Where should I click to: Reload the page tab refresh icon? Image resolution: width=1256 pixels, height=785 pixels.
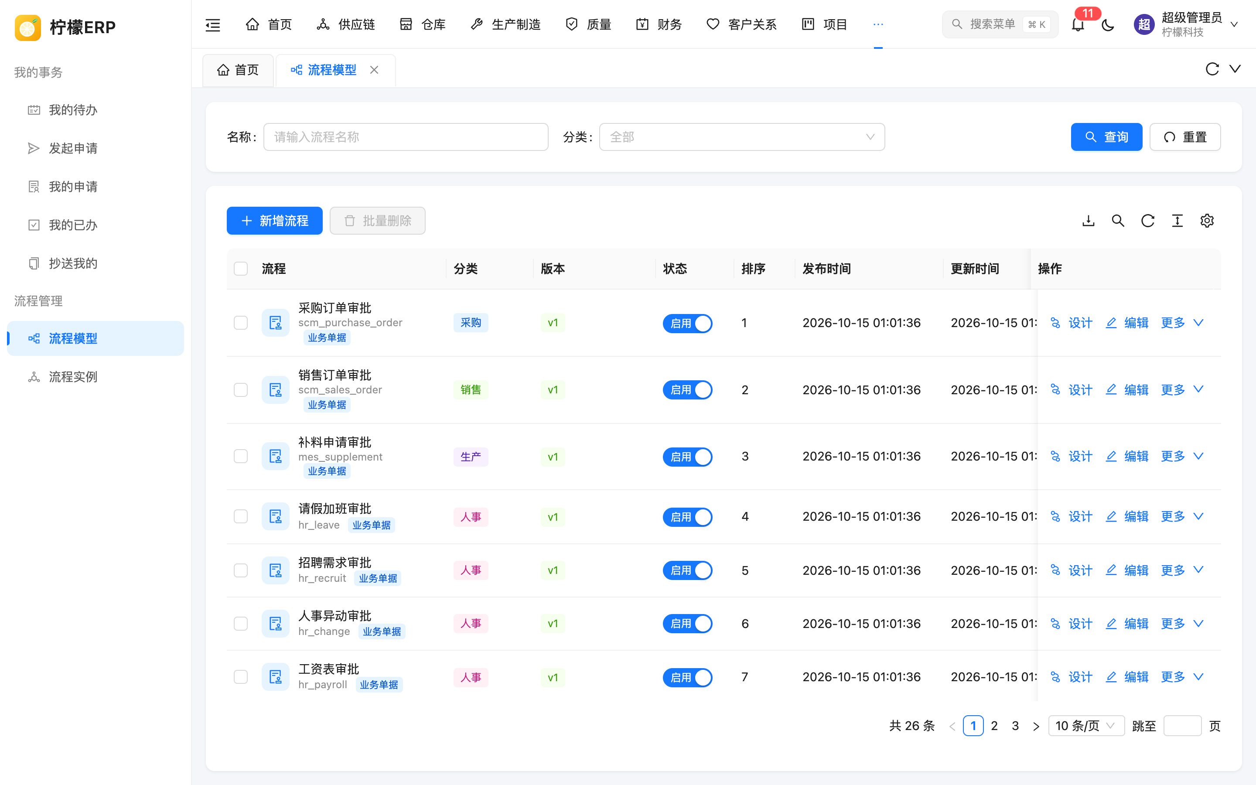pyautogui.click(x=1212, y=69)
